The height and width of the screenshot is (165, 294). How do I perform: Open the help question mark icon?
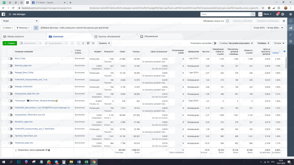[290, 14]
